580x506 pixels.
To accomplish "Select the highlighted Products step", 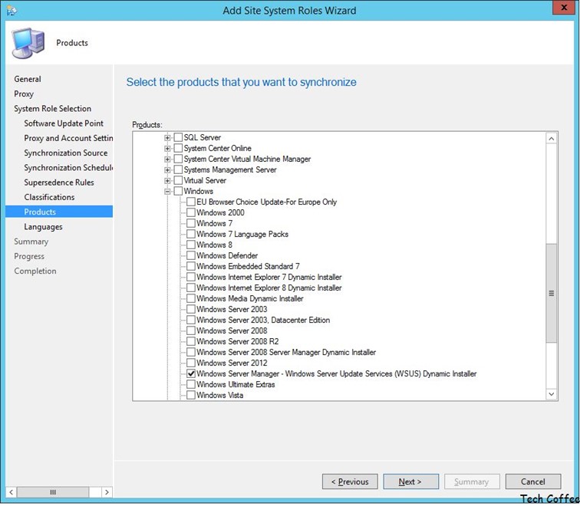I will click(x=59, y=212).
